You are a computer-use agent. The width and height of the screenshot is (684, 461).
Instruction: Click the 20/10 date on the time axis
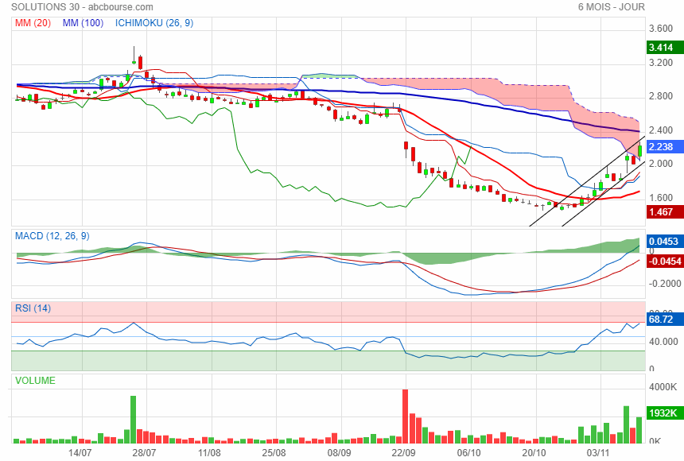(534, 453)
